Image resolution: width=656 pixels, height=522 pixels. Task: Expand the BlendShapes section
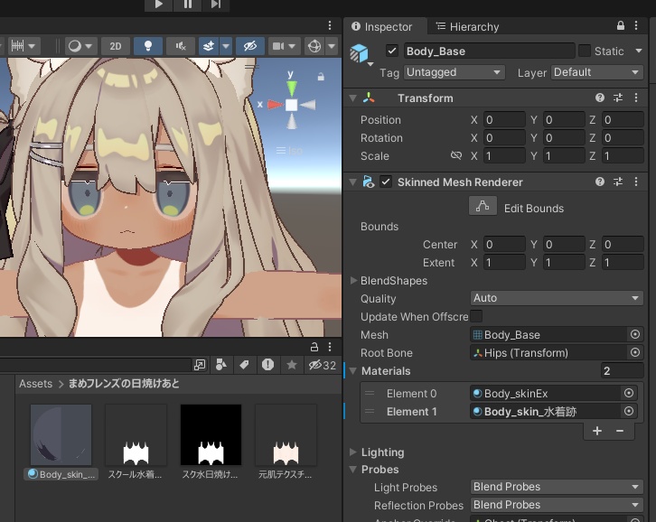click(353, 281)
